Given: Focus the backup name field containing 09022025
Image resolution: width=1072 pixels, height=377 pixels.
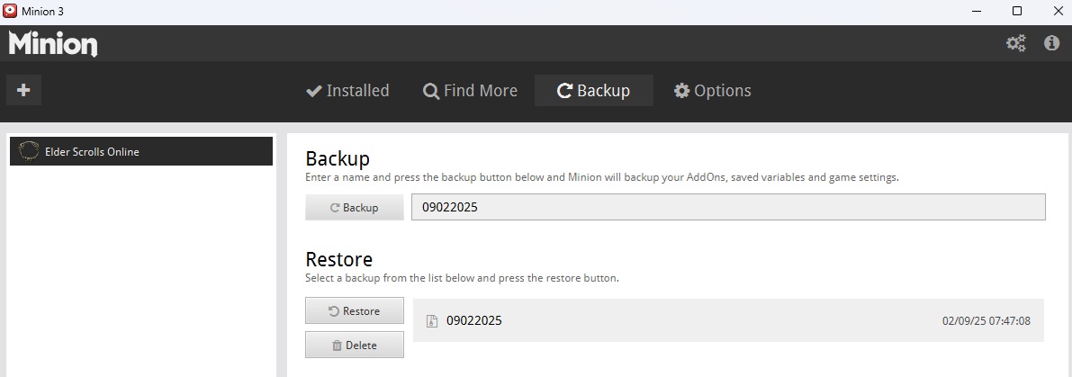Looking at the screenshot, I should 728,207.
